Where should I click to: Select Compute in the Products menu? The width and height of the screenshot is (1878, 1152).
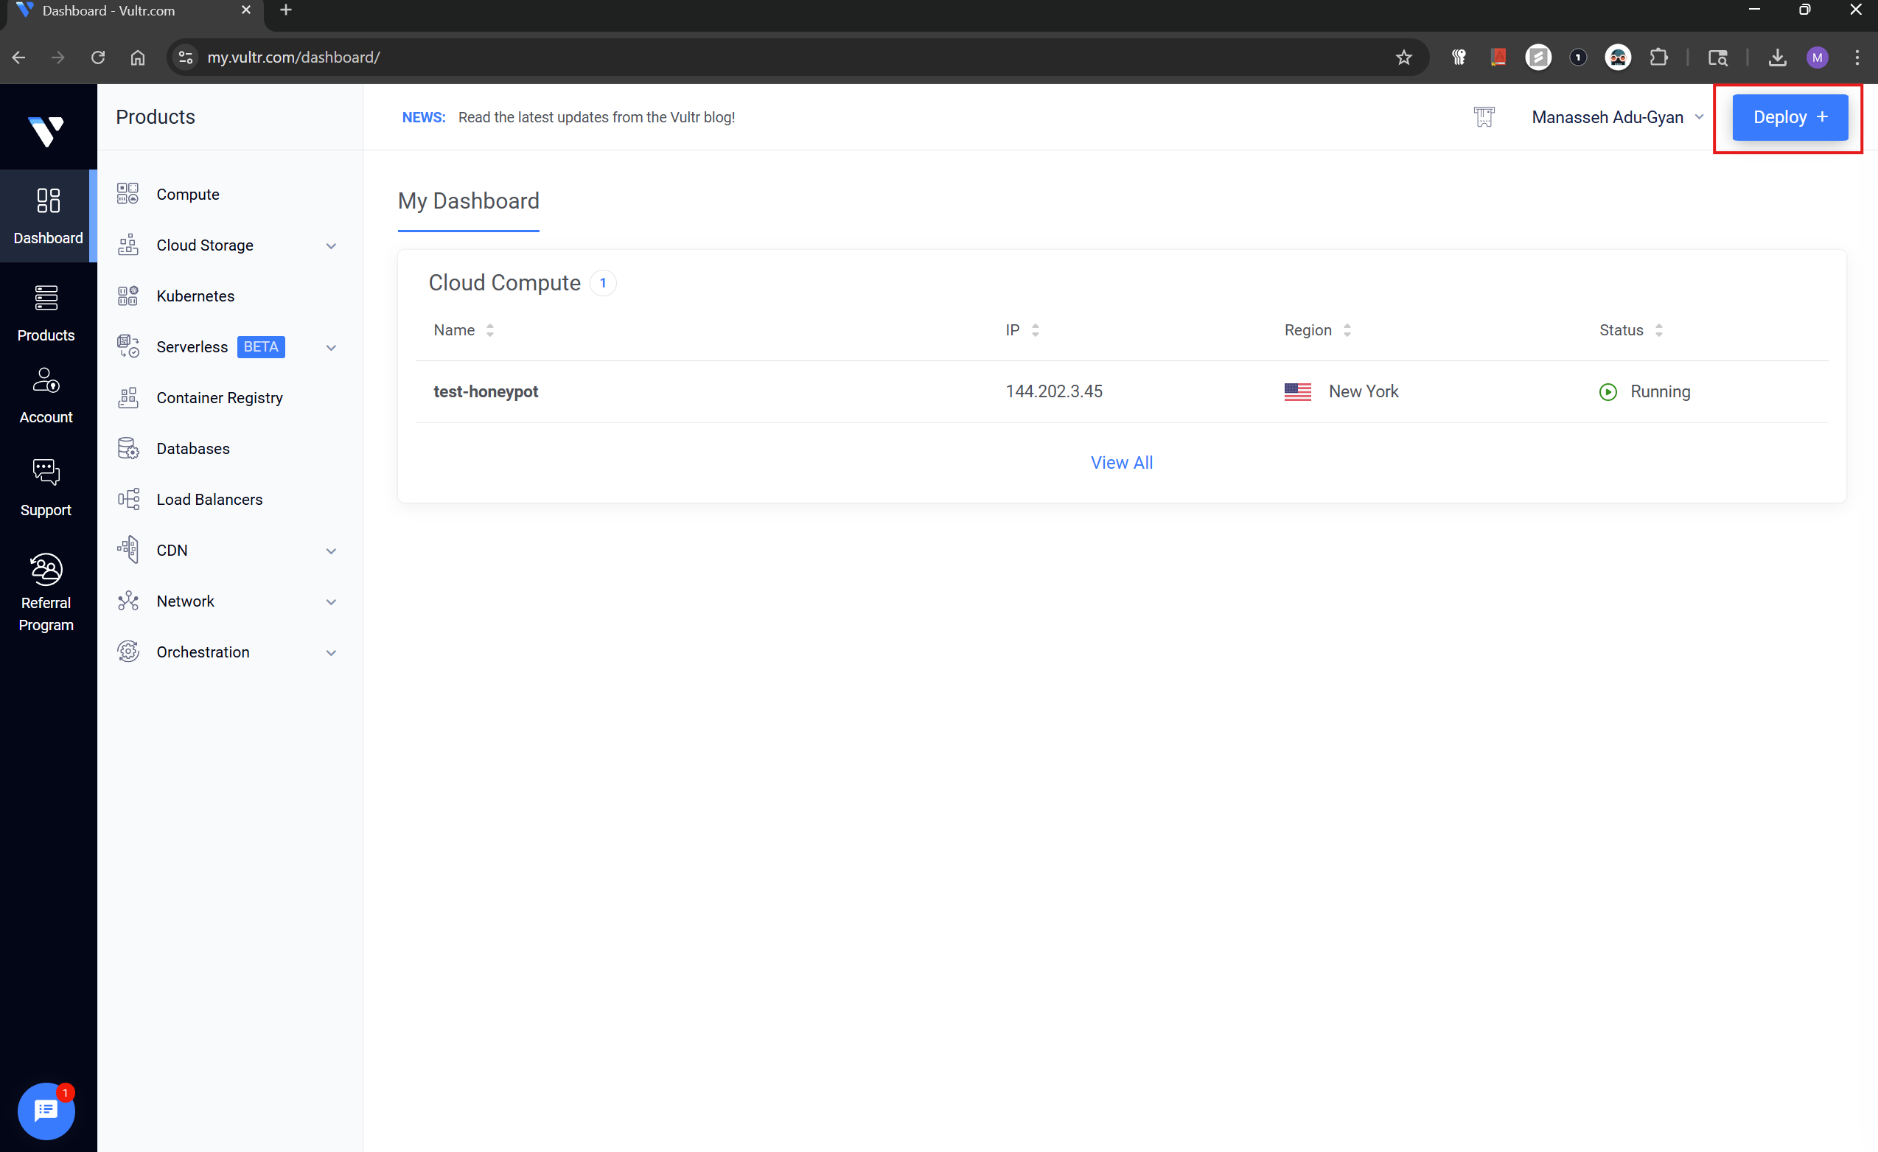[x=187, y=194]
